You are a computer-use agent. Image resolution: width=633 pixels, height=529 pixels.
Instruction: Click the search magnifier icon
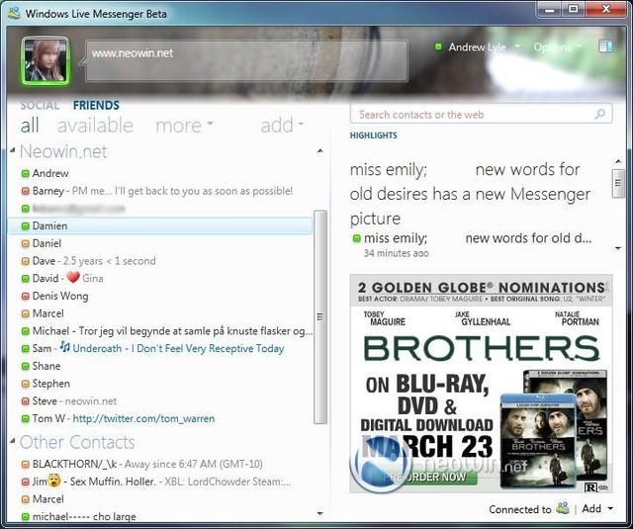600,114
